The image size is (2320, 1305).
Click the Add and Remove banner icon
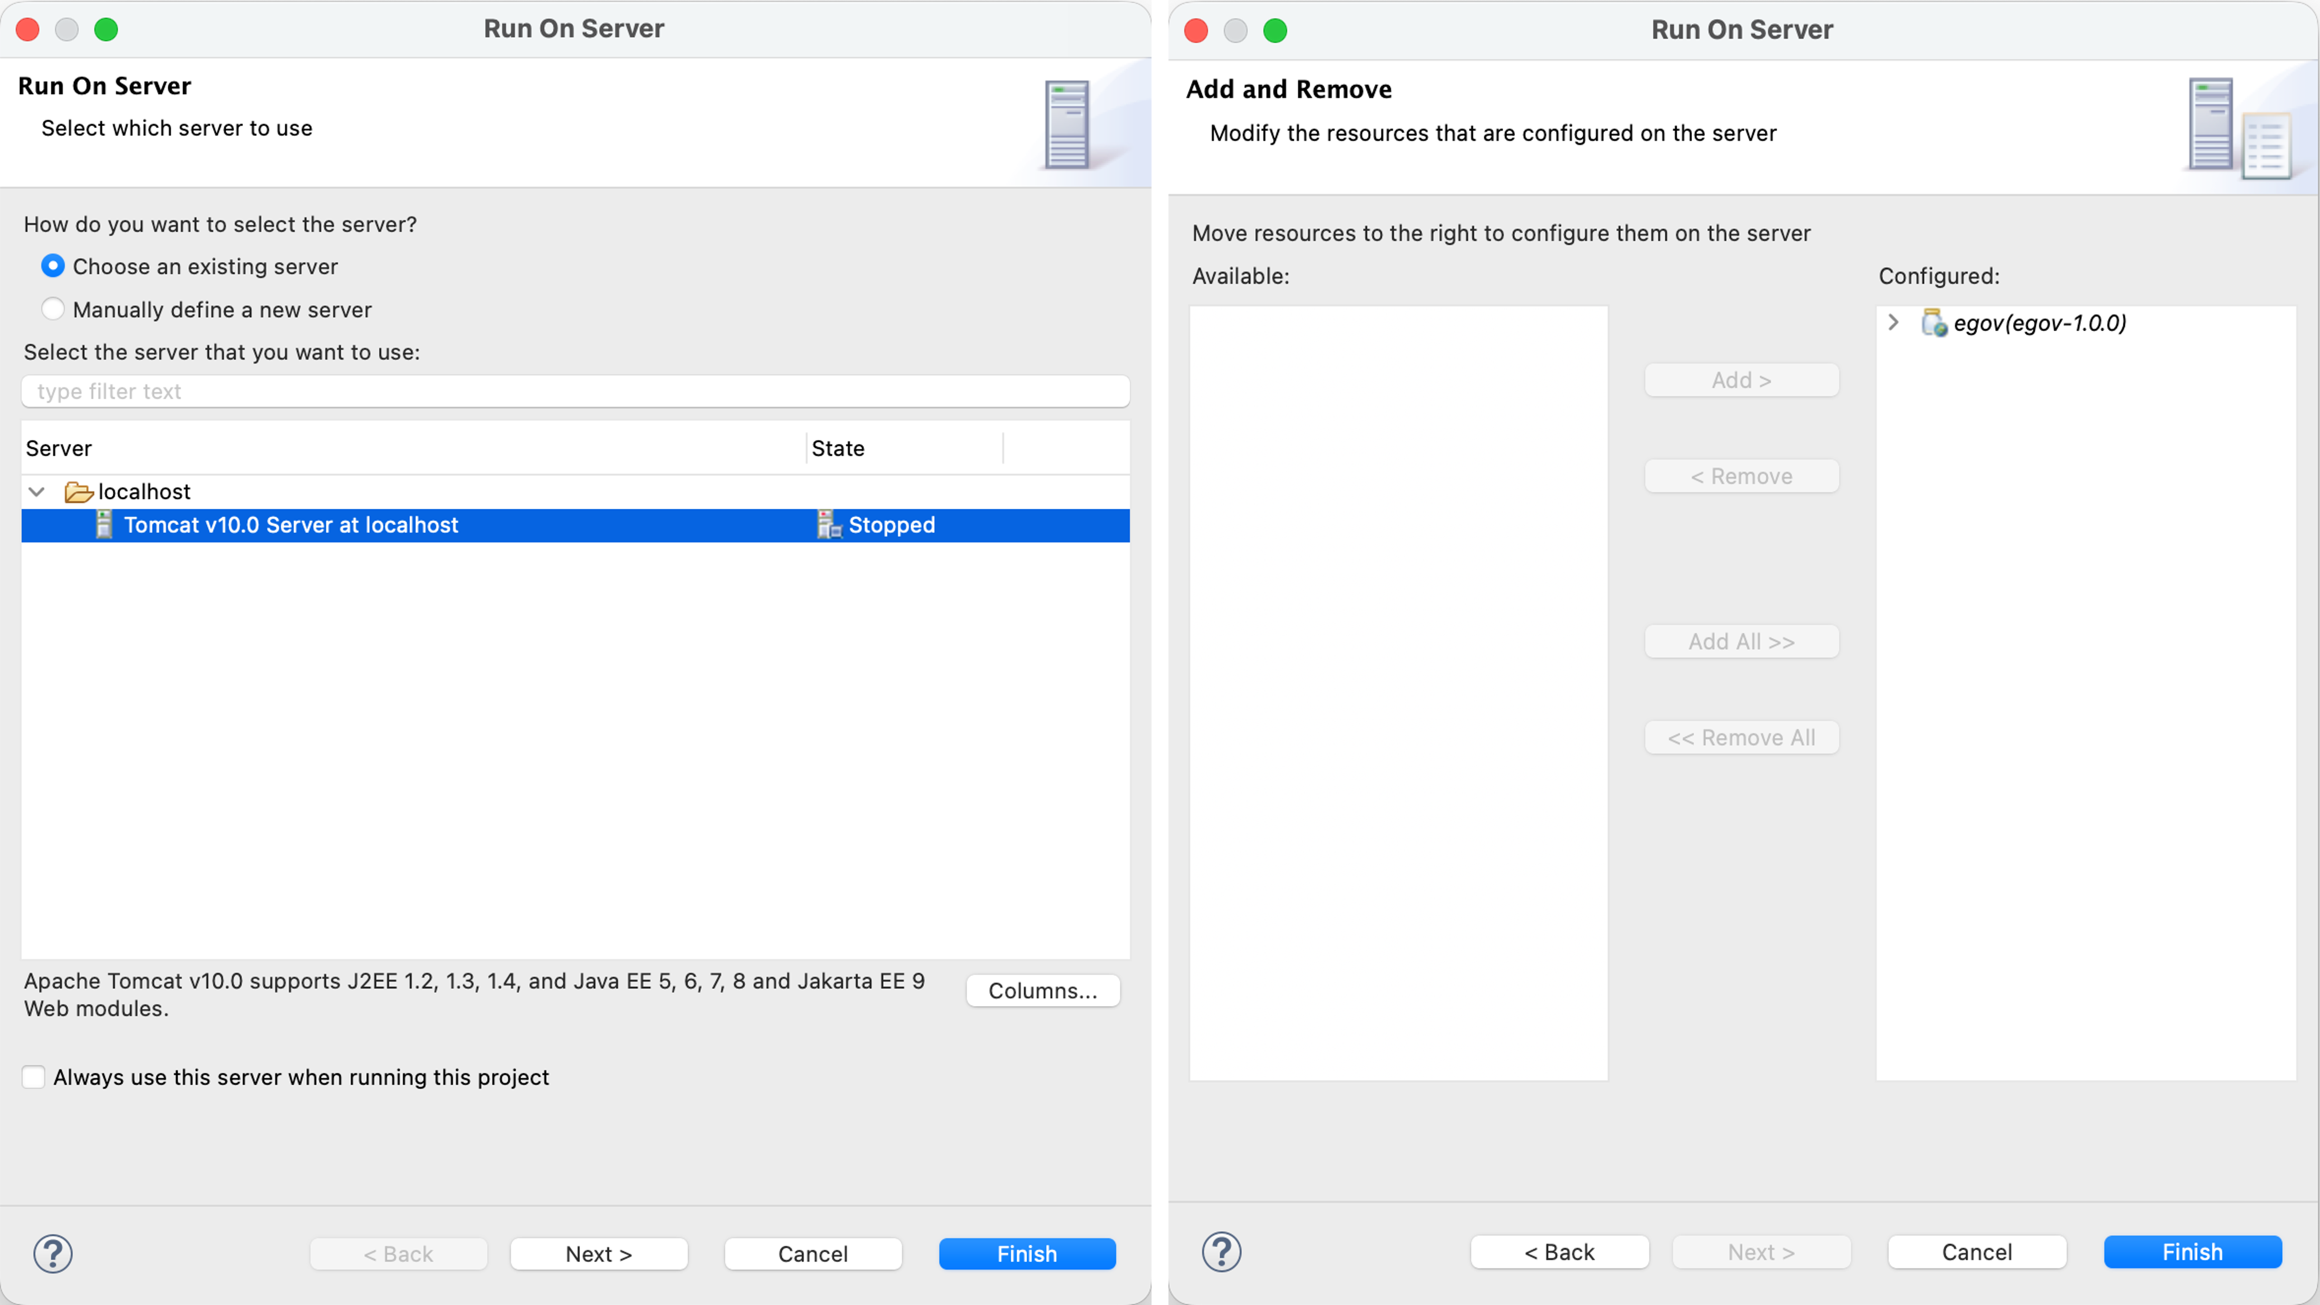point(2237,128)
